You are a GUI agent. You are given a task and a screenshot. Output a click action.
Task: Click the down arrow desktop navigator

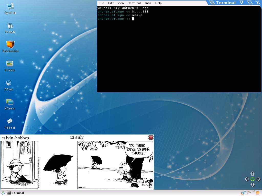[252, 185]
